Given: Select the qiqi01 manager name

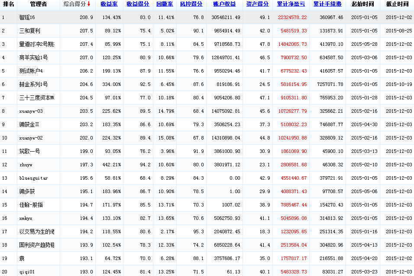Looking at the screenshot, I should [x=27, y=272].
